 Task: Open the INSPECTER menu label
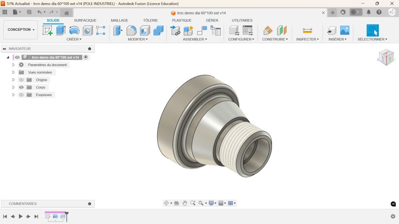point(307,39)
